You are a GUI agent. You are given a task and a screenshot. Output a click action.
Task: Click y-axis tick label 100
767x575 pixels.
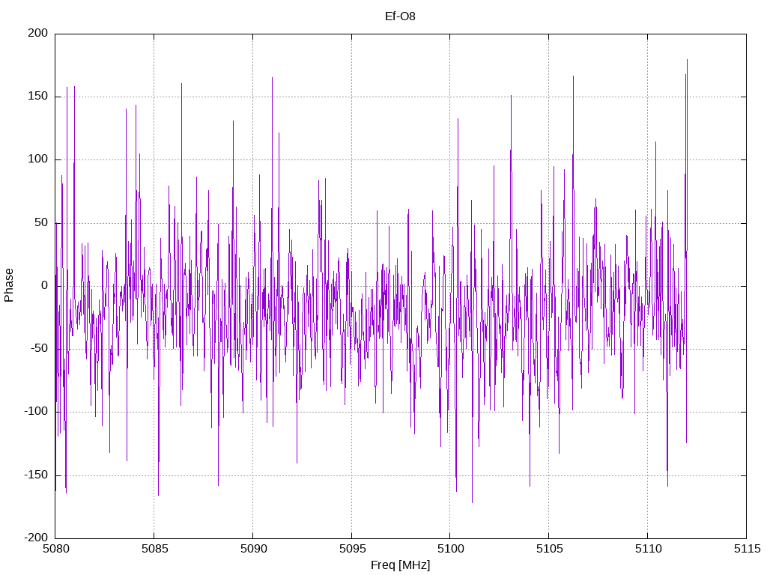(38, 159)
